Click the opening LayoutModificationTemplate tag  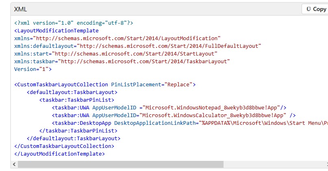[x=56, y=31]
